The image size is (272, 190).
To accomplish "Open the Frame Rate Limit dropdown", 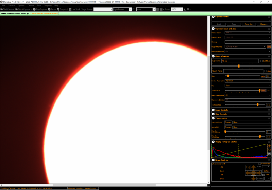I will pyautogui.click(x=248, y=81).
